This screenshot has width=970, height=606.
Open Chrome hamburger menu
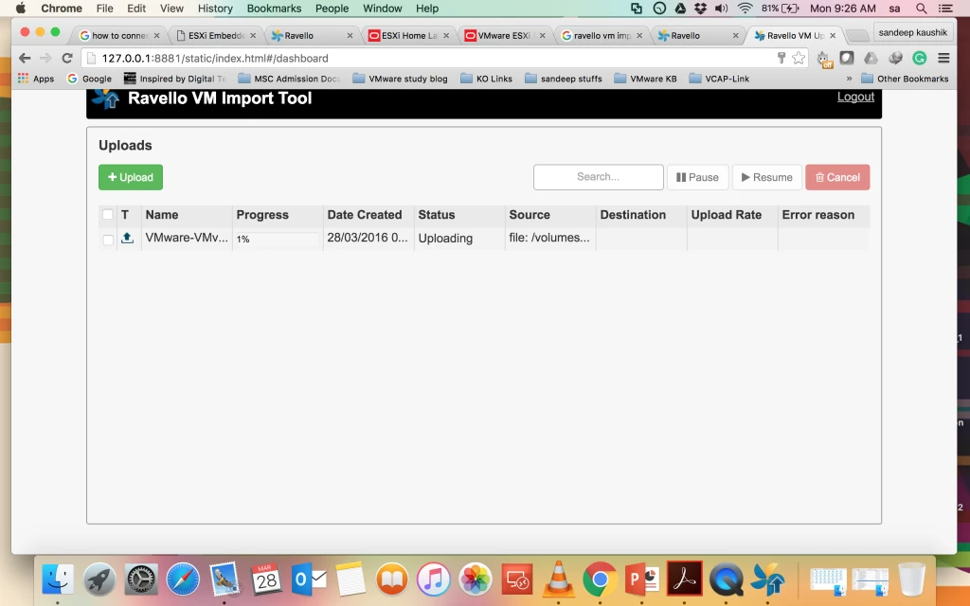point(943,58)
